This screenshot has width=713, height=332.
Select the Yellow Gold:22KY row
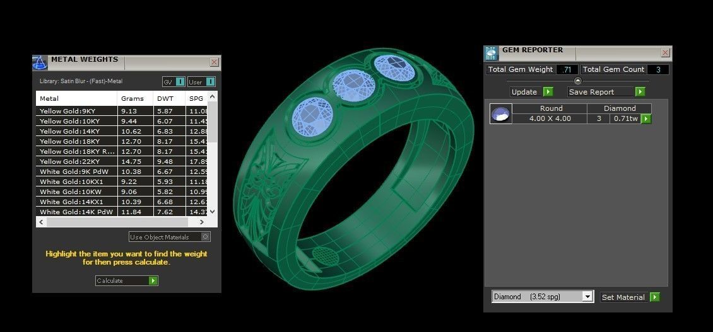click(121, 161)
